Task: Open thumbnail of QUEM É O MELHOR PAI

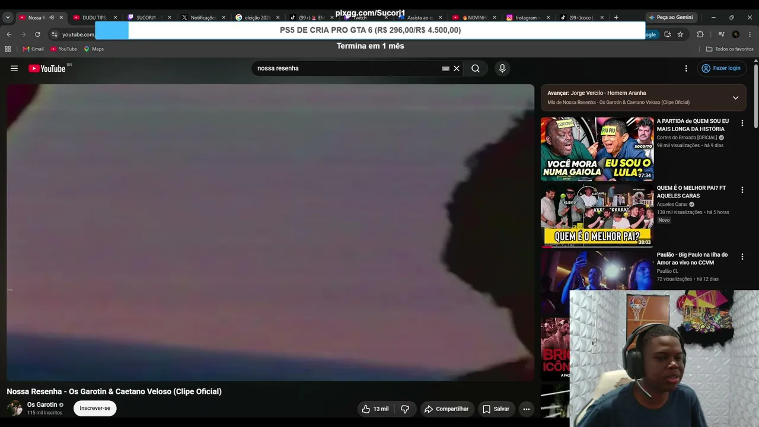Action: coord(597,215)
